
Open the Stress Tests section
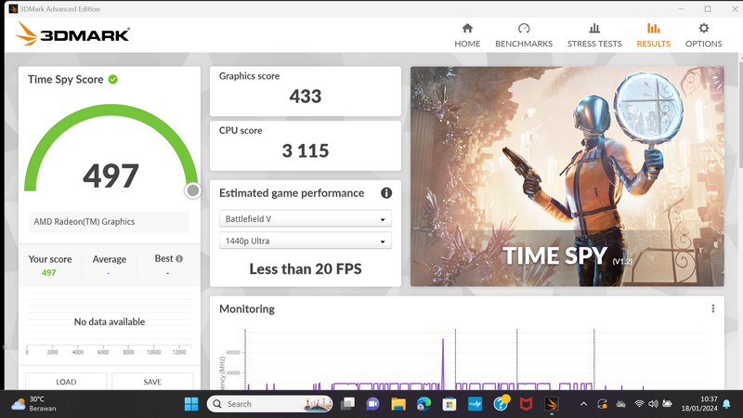(x=594, y=35)
